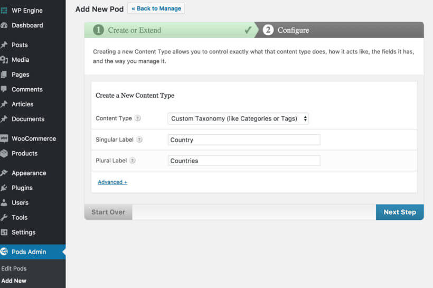Open the Posts menu label
This screenshot has height=288, width=433.
(20, 45)
